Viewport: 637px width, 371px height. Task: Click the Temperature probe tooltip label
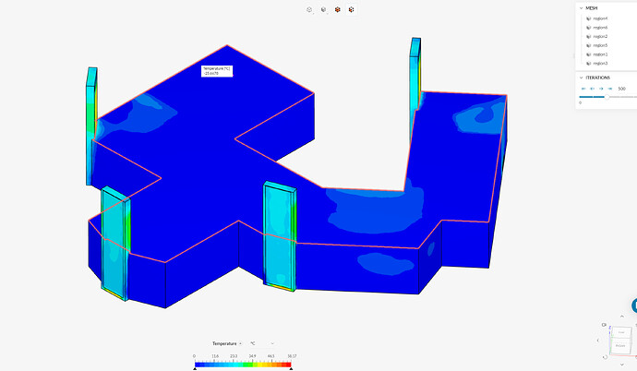[217, 71]
